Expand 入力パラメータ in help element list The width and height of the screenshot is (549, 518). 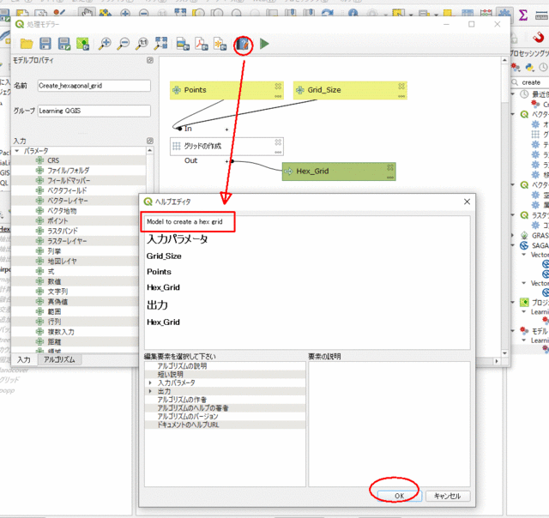(150, 382)
